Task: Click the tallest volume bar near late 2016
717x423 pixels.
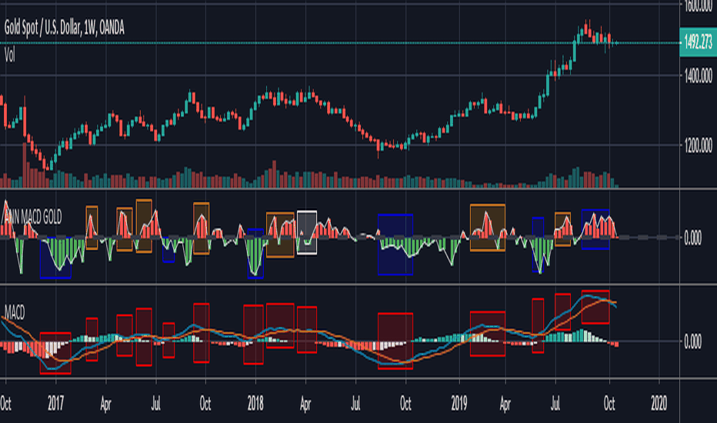Action: tap(25, 165)
